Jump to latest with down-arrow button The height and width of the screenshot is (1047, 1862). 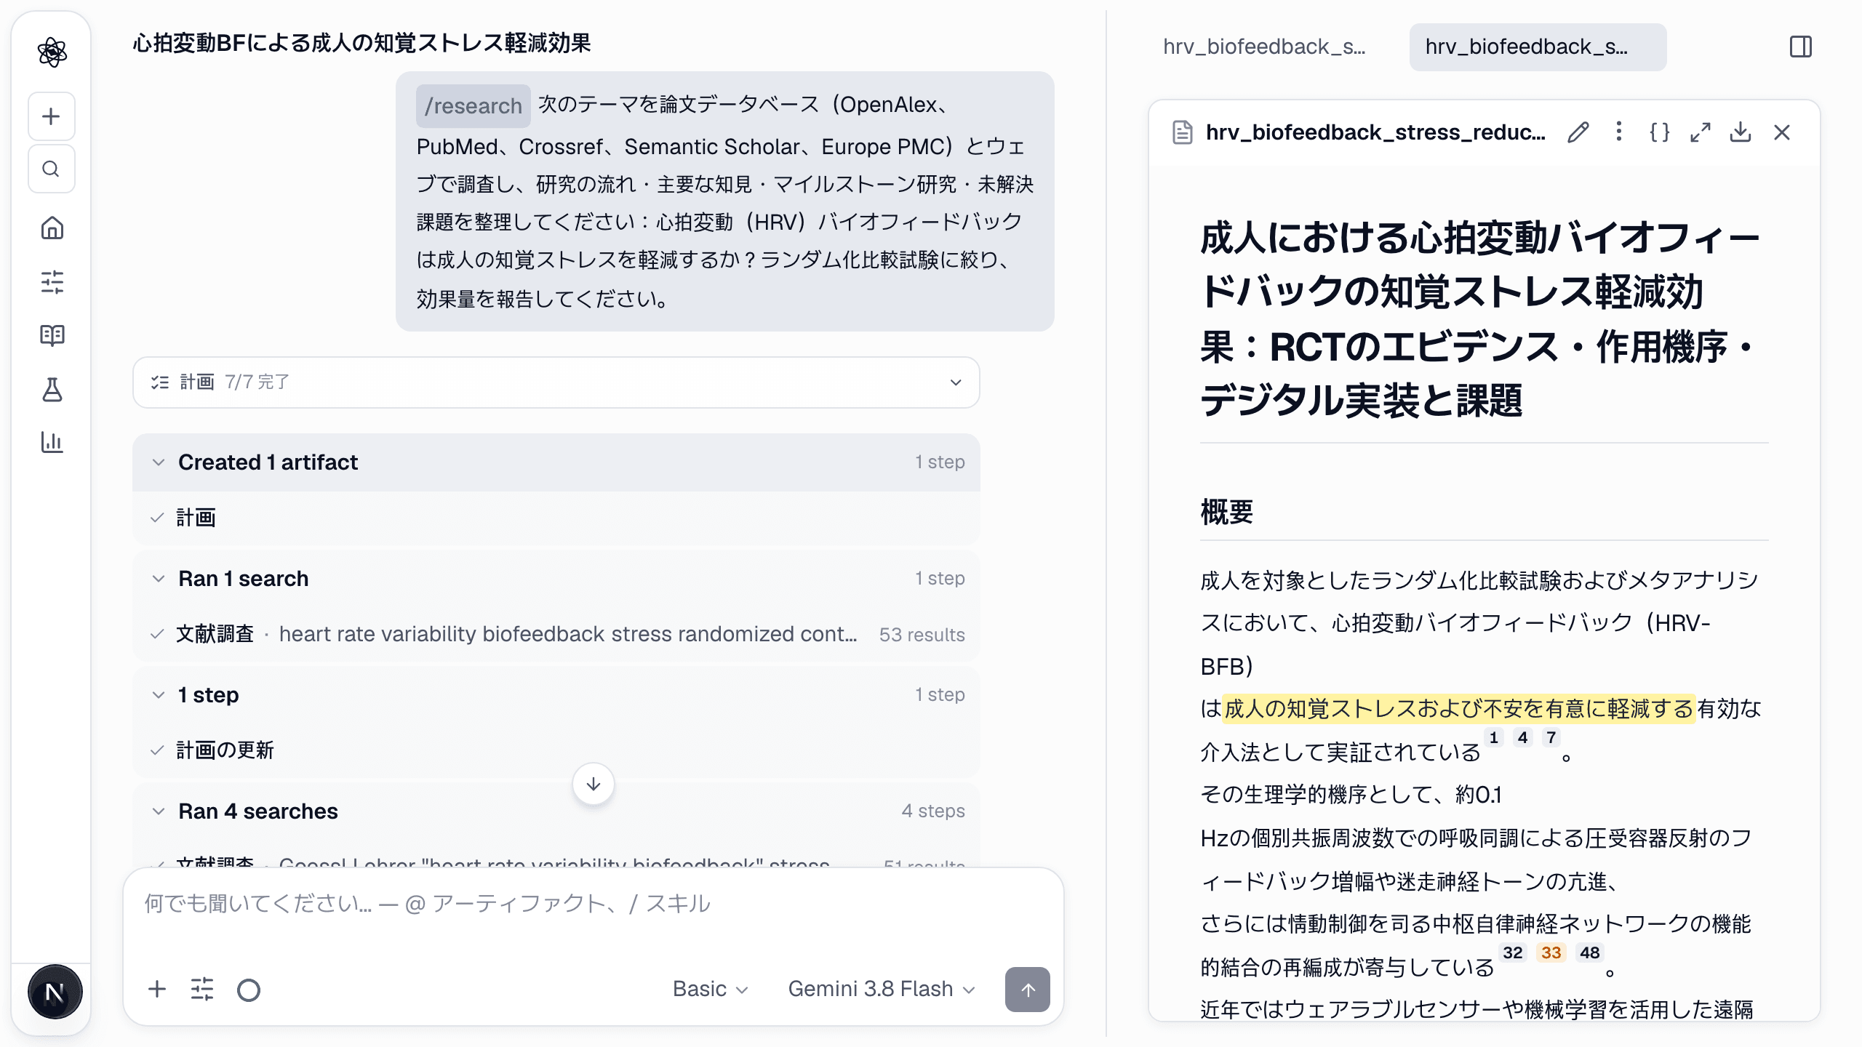click(x=594, y=784)
